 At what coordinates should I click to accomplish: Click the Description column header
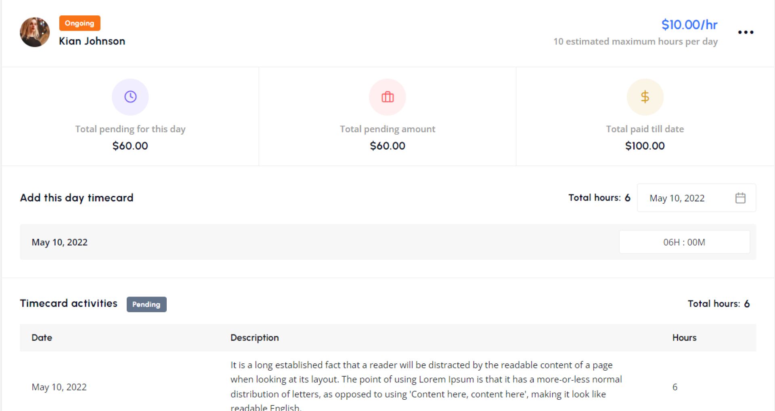click(254, 338)
